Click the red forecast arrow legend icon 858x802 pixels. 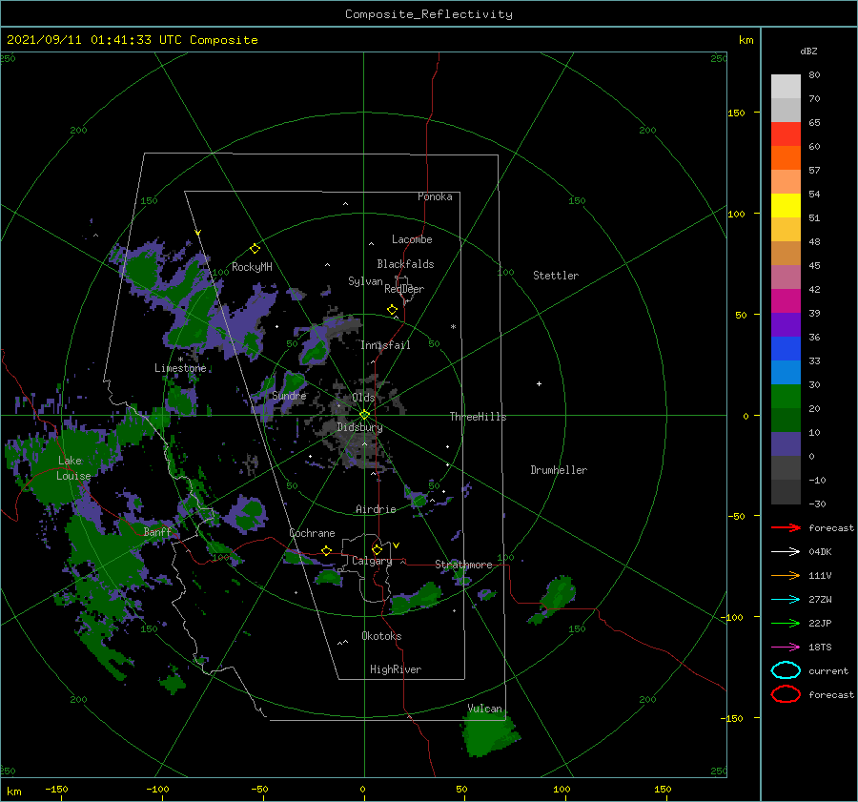coord(786,527)
